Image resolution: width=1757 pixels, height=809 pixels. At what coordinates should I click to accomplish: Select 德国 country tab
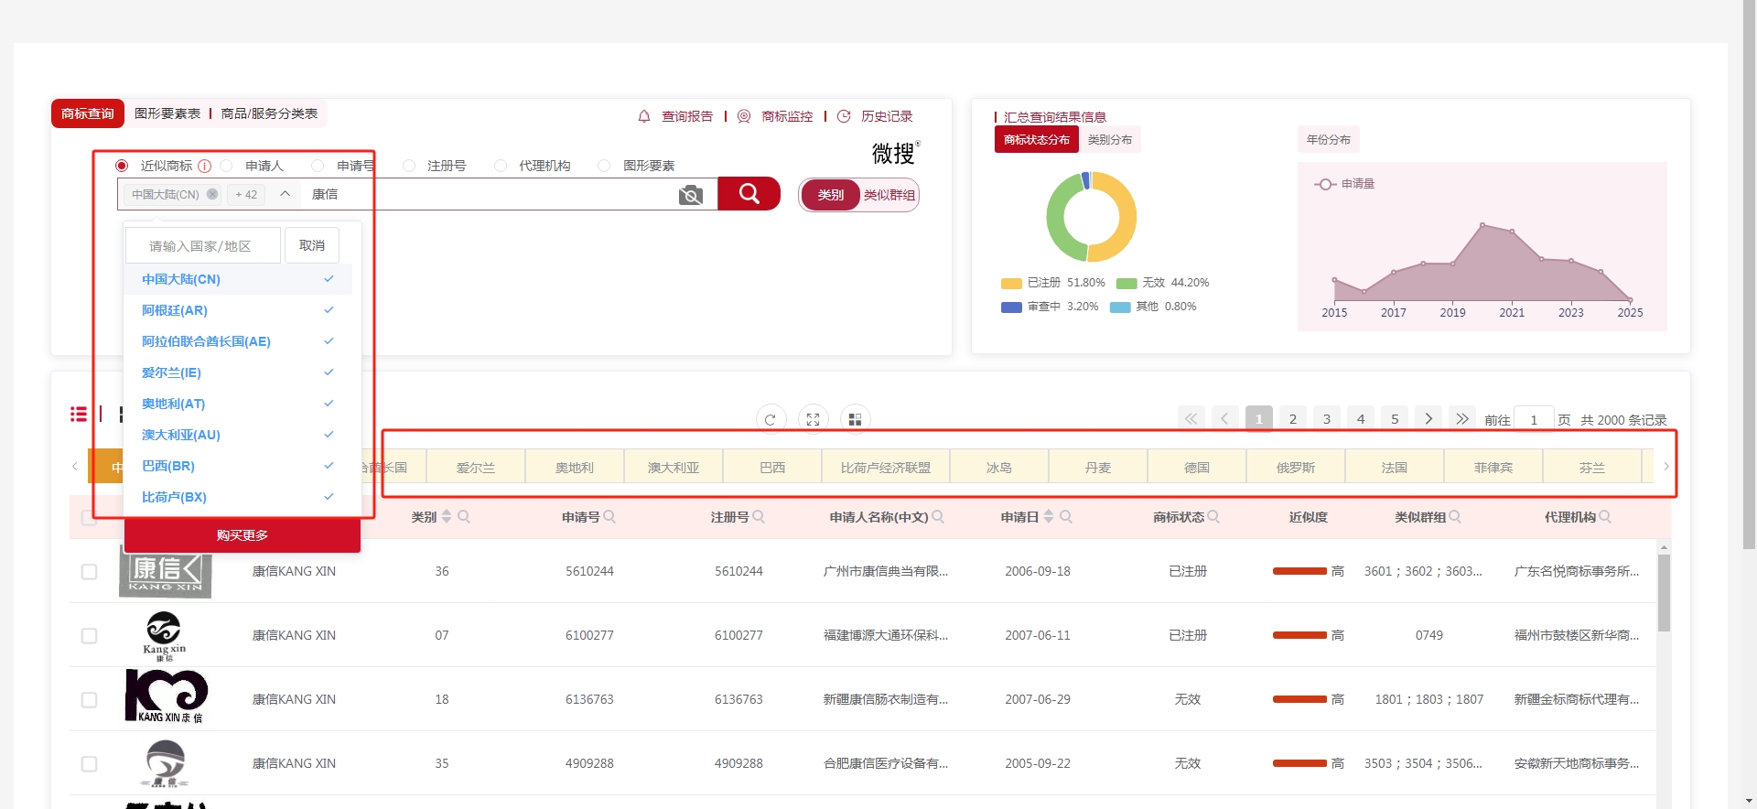(x=1197, y=467)
